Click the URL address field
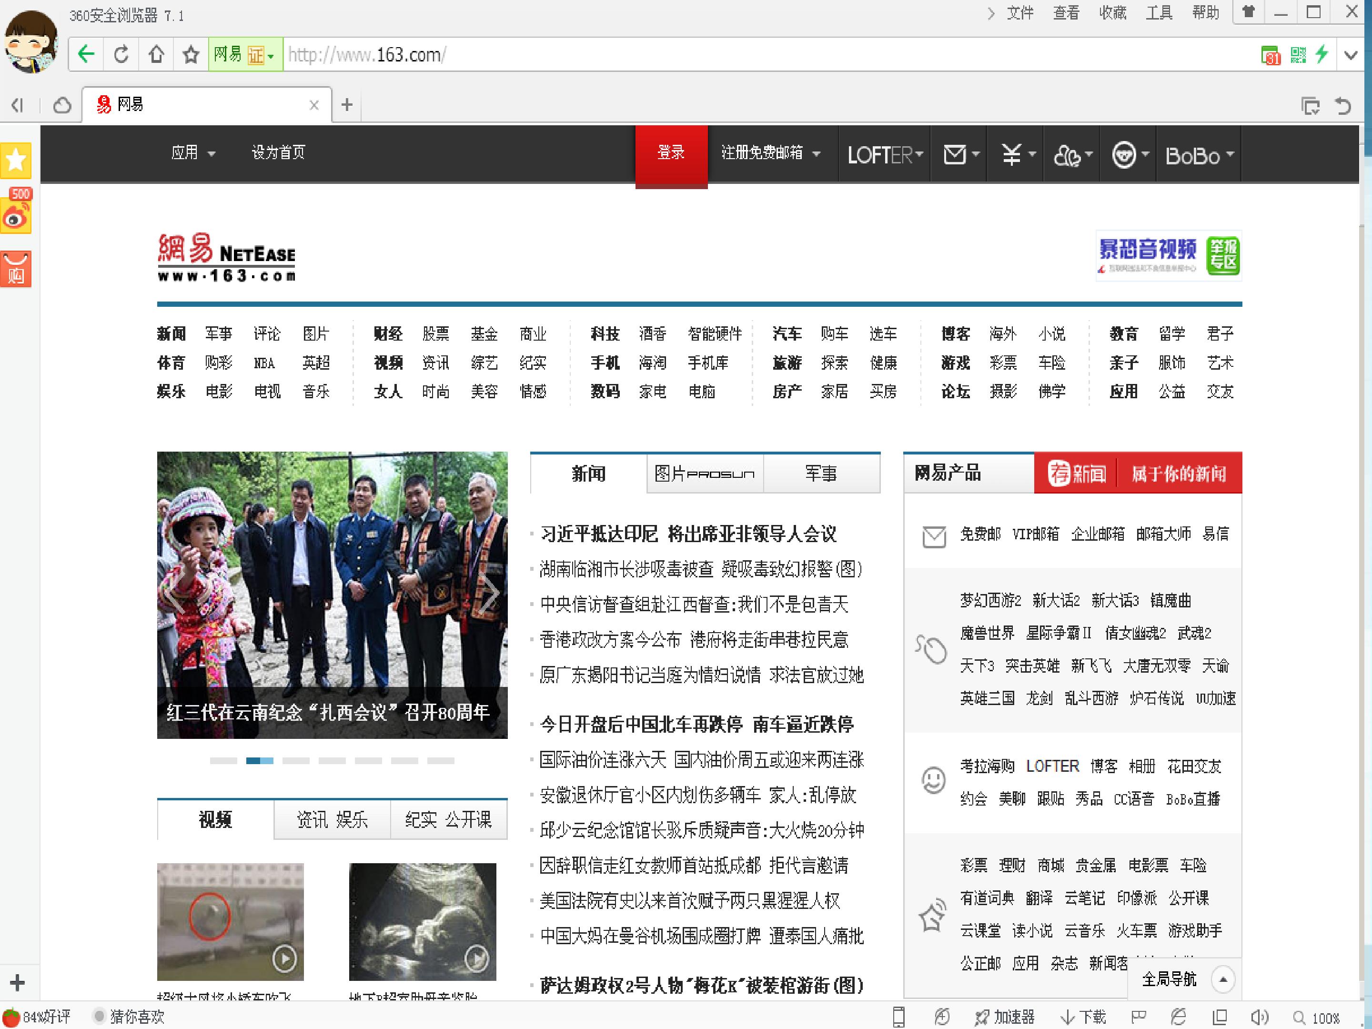Screen dimensions: 1372x1029 (x=769, y=55)
